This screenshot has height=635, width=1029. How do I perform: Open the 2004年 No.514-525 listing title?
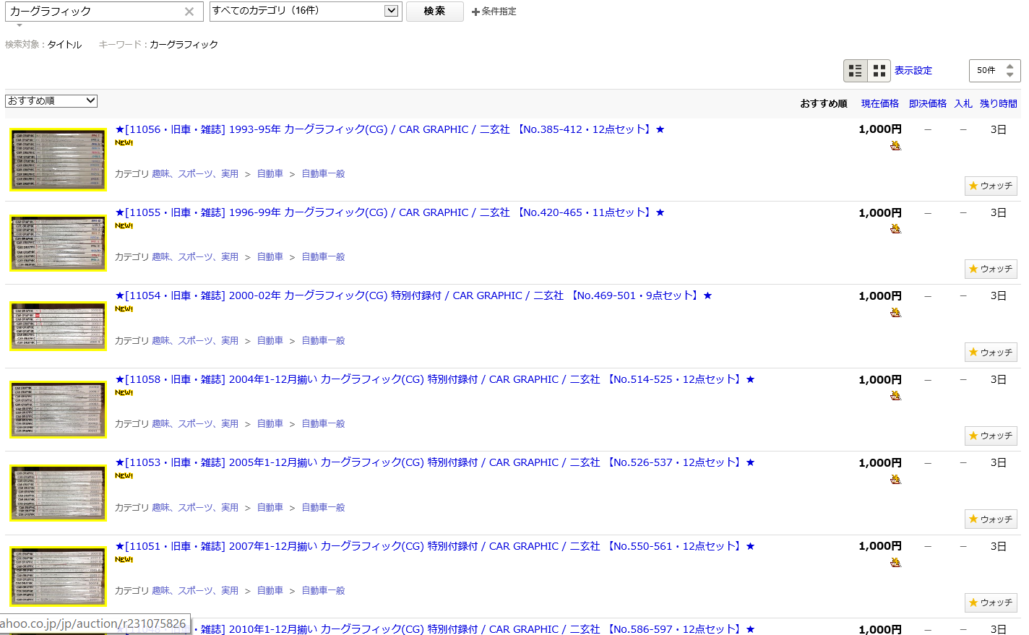coord(435,379)
